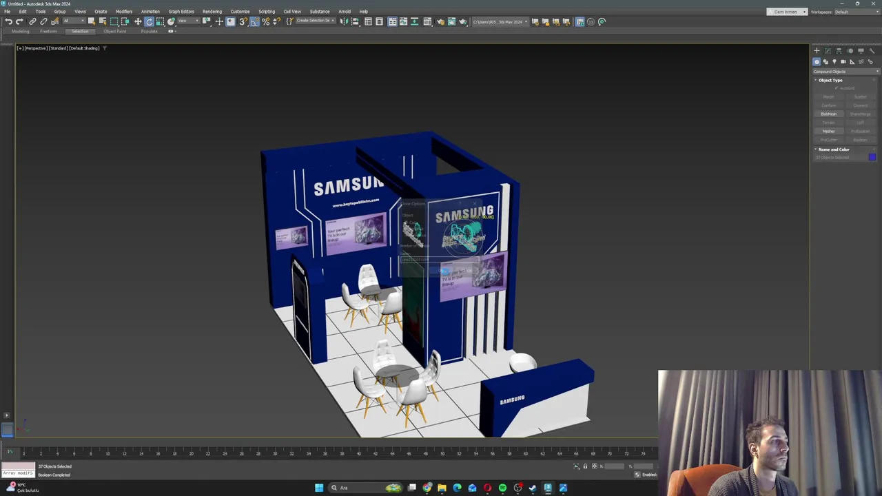Toggle the 3D Snaps button
The image size is (882, 496).
[243, 21]
